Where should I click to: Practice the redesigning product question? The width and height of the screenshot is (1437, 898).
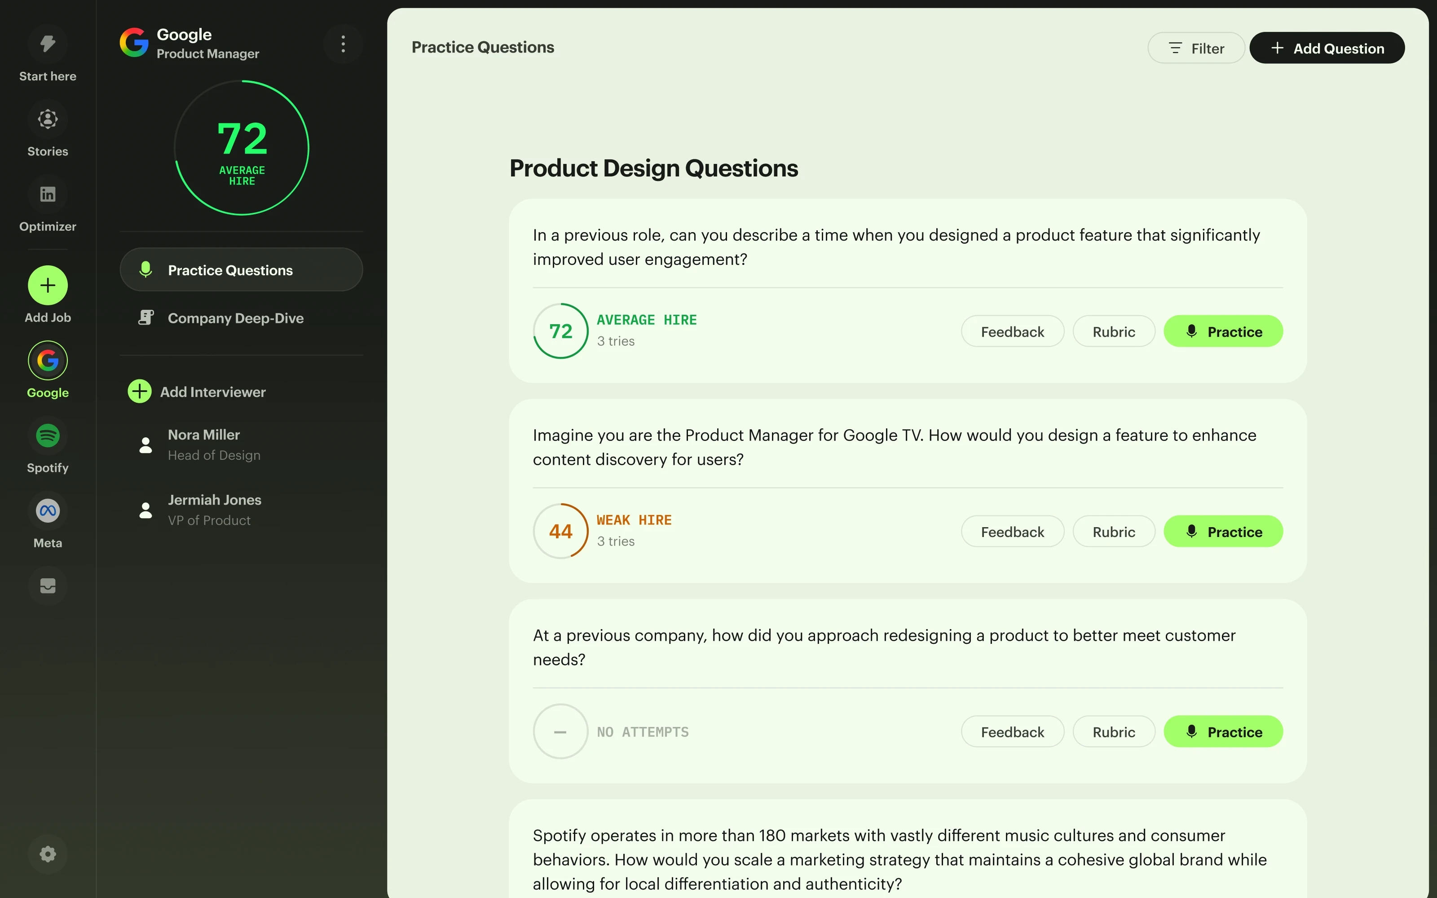click(1223, 732)
